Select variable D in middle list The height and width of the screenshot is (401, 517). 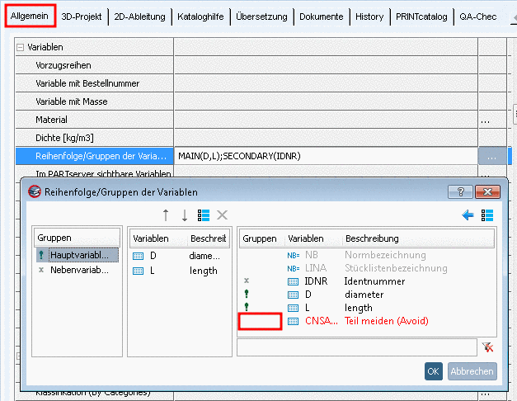180,256
